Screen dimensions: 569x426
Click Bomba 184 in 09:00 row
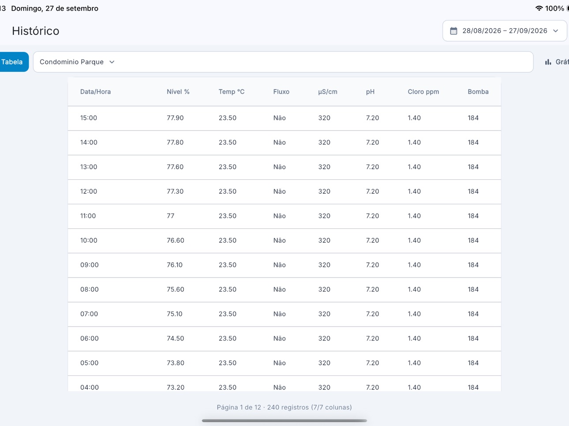click(x=473, y=265)
